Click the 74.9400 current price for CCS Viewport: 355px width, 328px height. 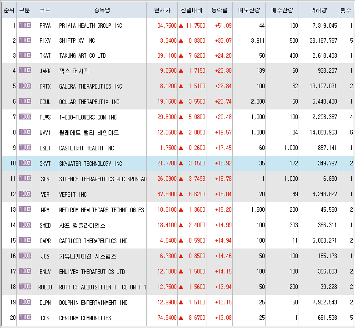(167, 318)
